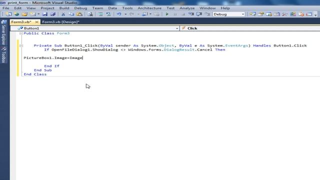Click the New Web Site globe icon

pyautogui.click(x=16, y=14)
